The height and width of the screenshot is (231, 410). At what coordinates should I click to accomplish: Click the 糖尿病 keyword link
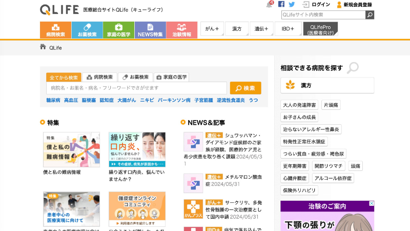[53, 100]
